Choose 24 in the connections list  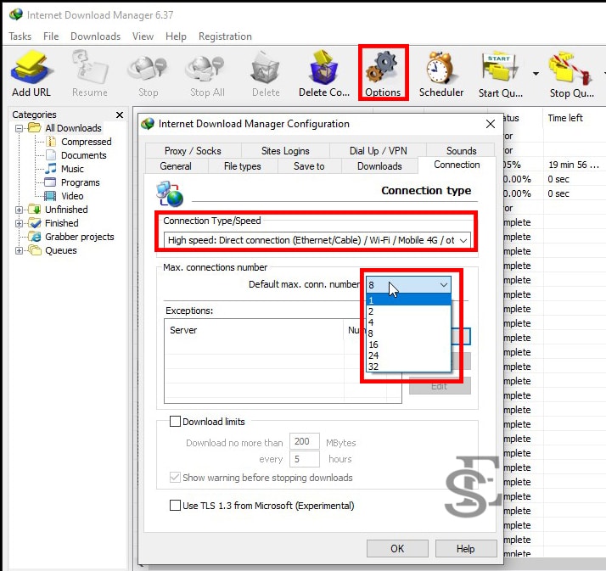(x=408, y=355)
